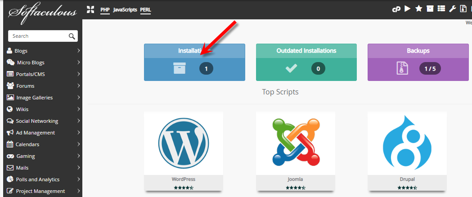Click the outdated count badge 0
The width and height of the screenshot is (472, 197).
[x=318, y=68]
